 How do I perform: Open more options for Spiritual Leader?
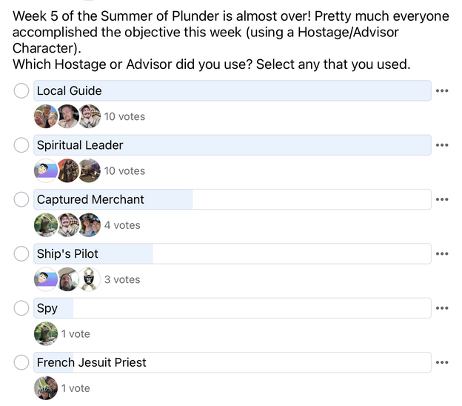click(x=442, y=145)
